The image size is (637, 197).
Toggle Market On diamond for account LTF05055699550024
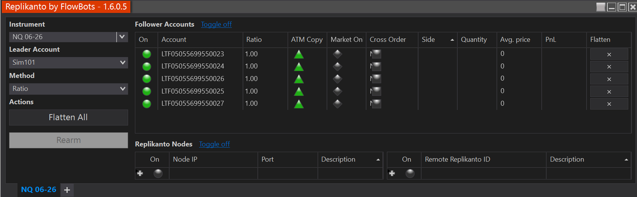tap(337, 66)
